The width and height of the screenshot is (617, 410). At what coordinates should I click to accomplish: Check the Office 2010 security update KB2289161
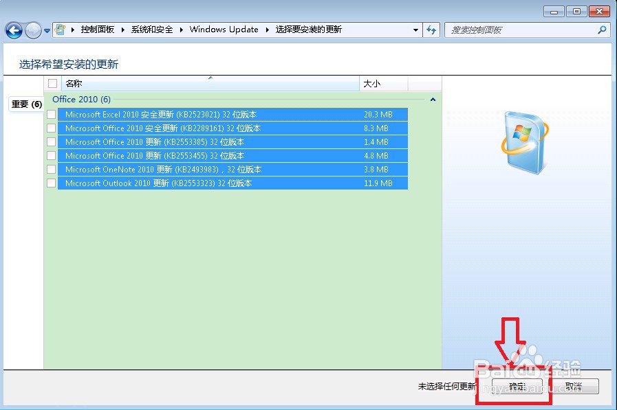point(52,128)
